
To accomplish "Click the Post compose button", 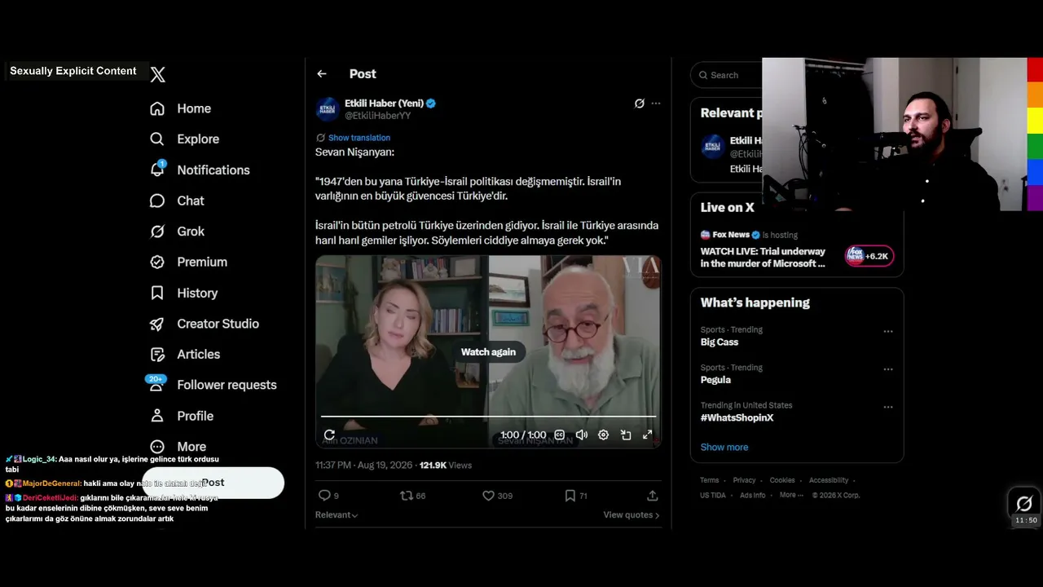I will tap(213, 483).
